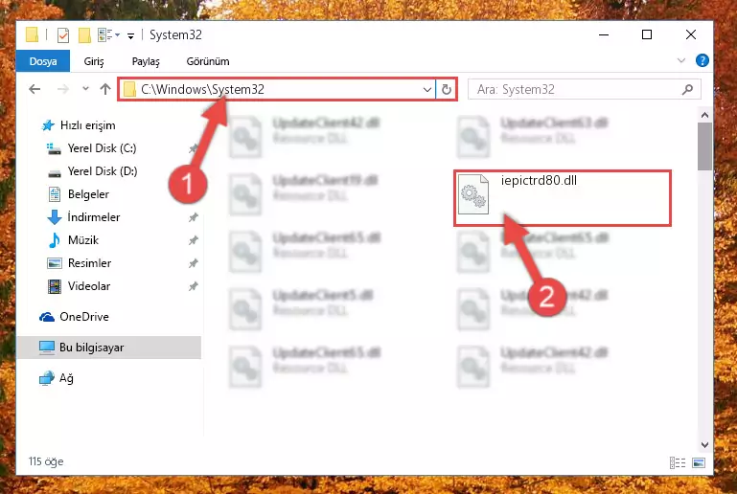
Task: Click the pin icon next to Müzik
Action: (194, 240)
